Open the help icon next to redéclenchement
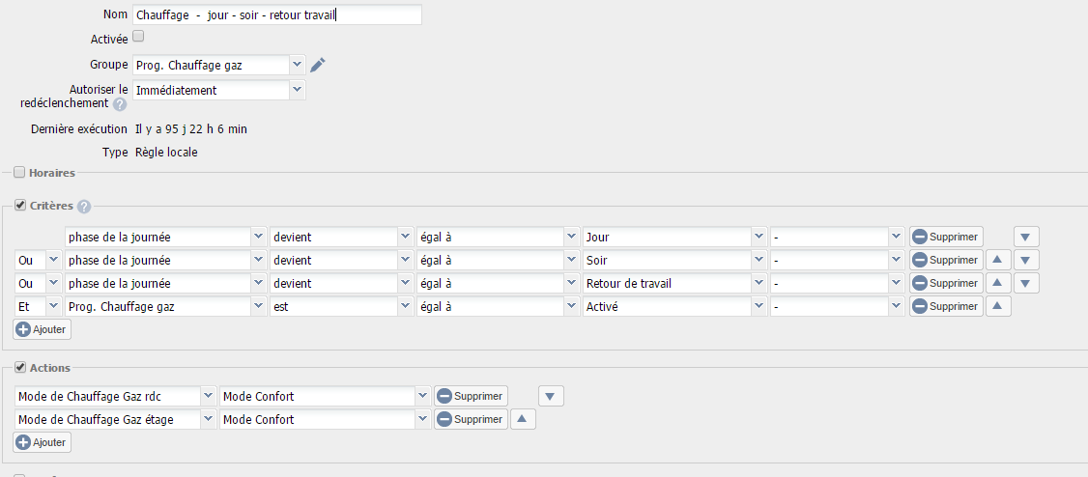Image resolution: width=1088 pixels, height=477 pixels. pos(120,104)
